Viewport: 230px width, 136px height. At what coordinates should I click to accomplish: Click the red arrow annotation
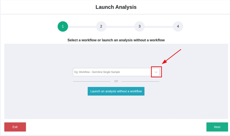(171, 56)
